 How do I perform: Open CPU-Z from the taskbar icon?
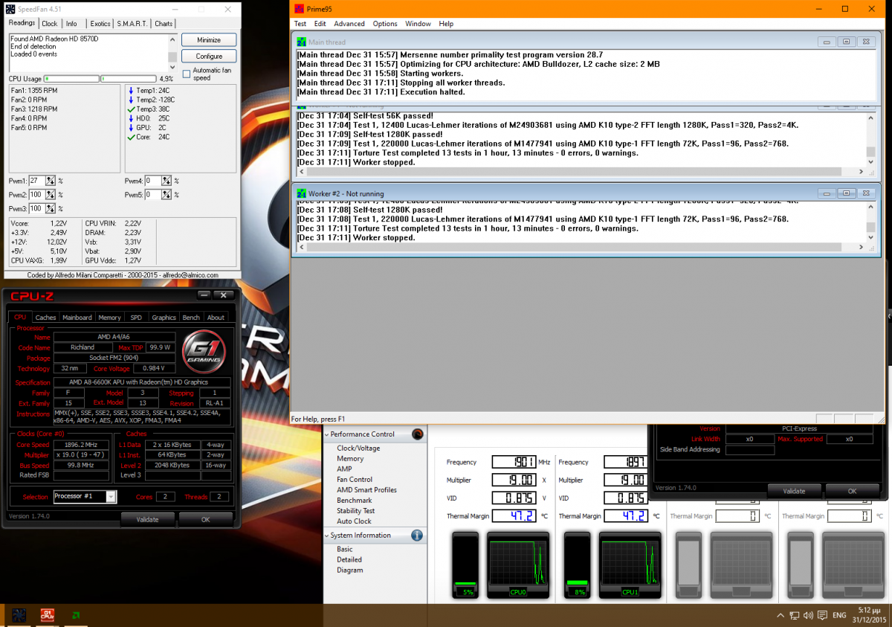47,615
